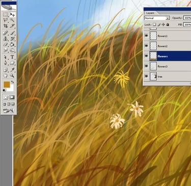Select the tree layer thumbnail

(x=153, y=76)
